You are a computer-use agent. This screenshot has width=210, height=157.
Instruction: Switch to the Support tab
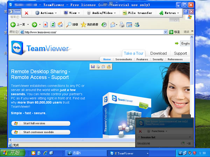(x=180, y=53)
